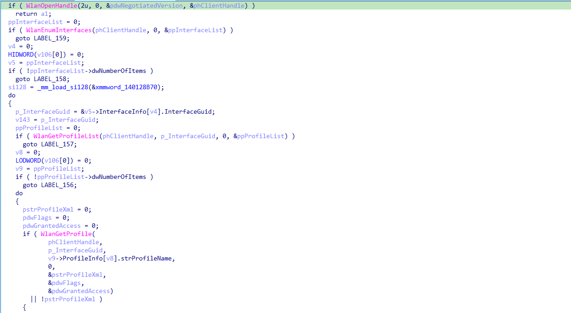Select the InterfaceGuid member after InterfaceInfo
This screenshot has height=313, width=571.
(189, 111)
